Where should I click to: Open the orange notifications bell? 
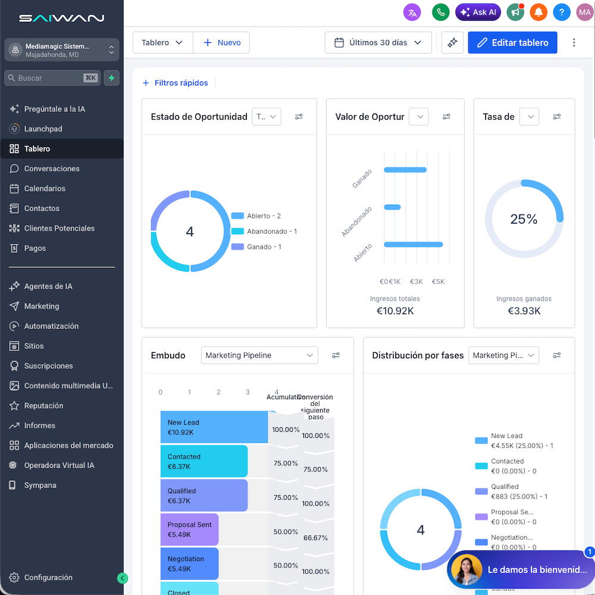coord(538,12)
